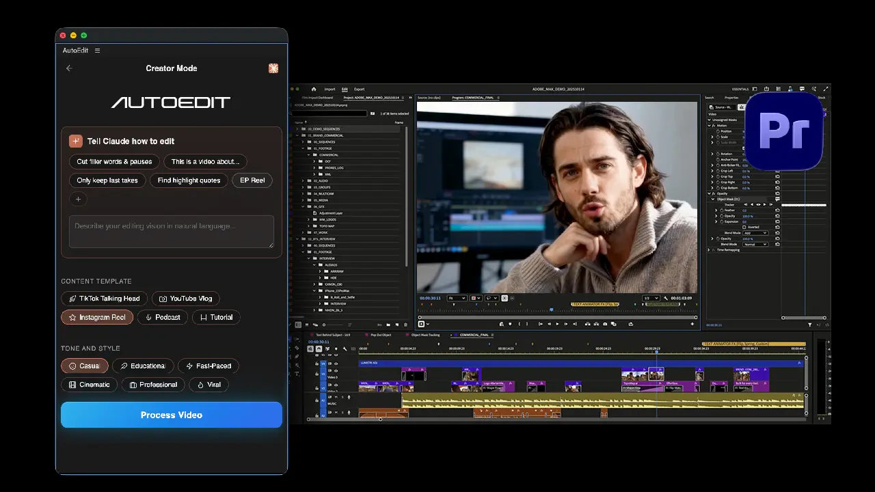The height and width of the screenshot is (492, 875).
Task: Select 'This is a video about...' chip
Action: 205,162
